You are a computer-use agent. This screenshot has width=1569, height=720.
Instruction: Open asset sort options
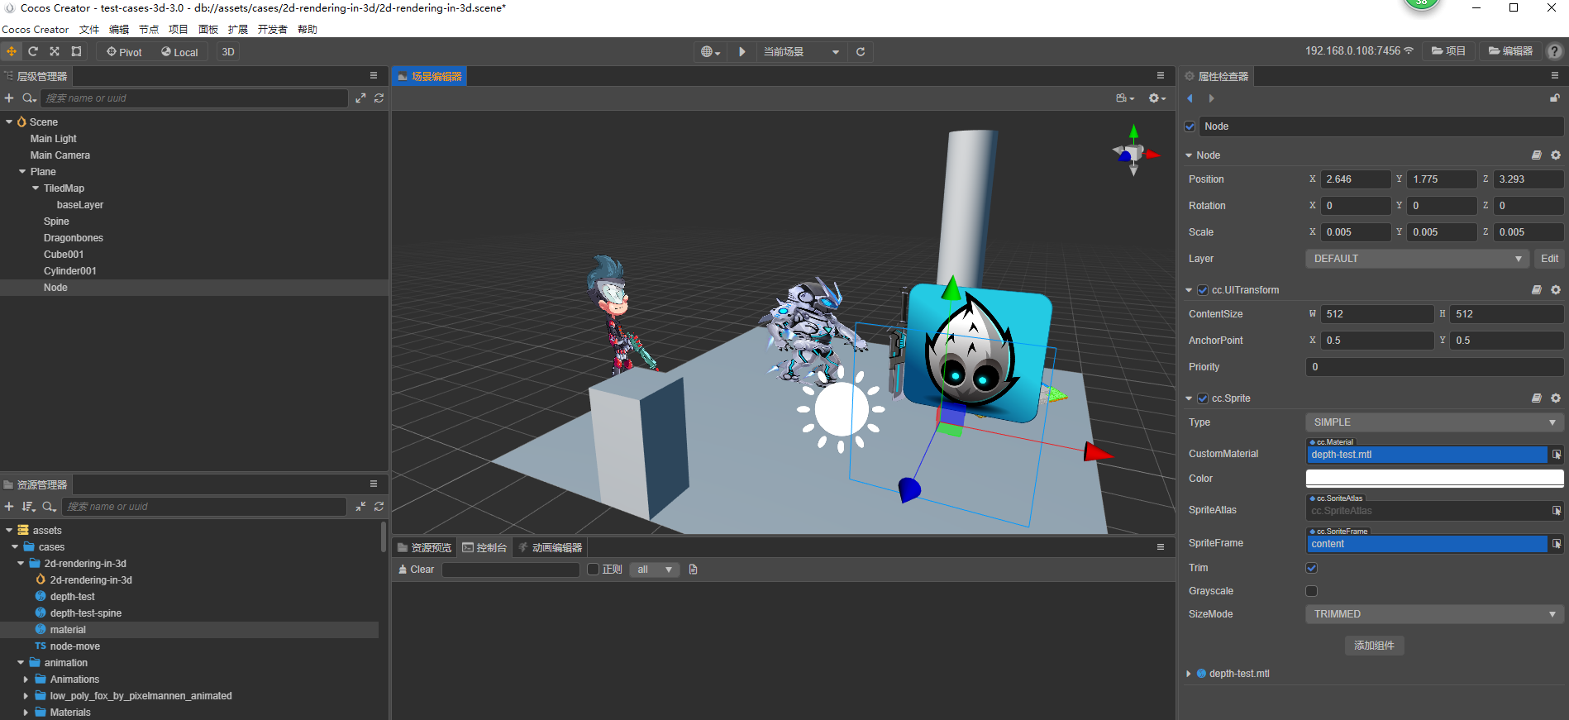[x=29, y=506]
